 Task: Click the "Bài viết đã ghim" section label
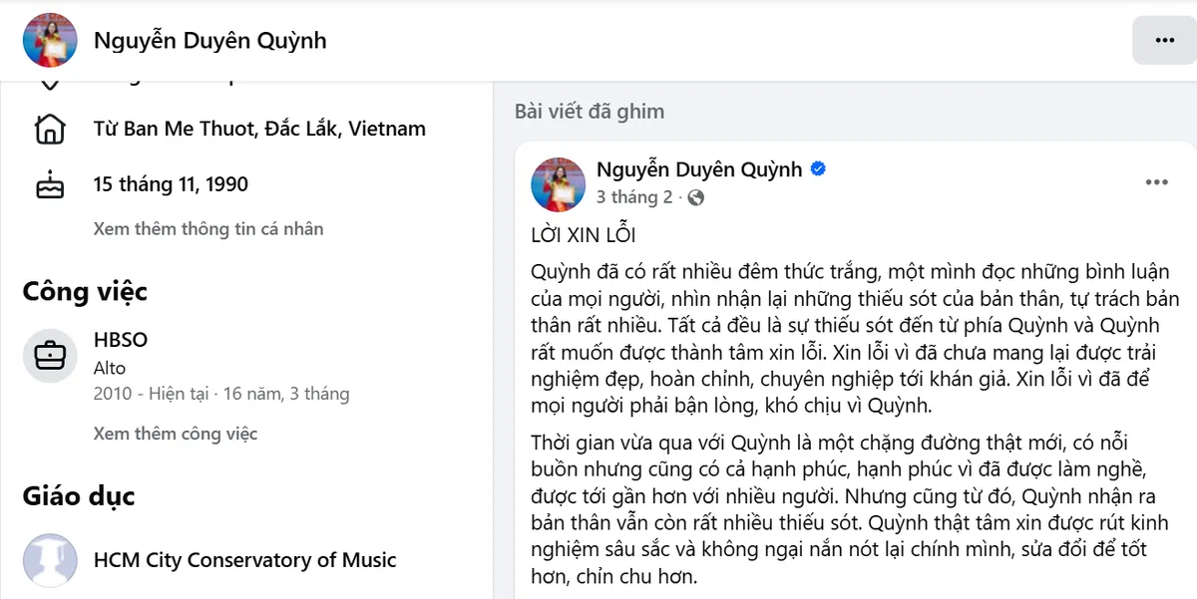[589, 111]
